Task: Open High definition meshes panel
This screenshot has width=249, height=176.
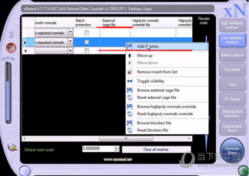Action: click(232, 25)
